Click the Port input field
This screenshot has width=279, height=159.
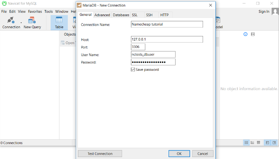tap(138, 47)
